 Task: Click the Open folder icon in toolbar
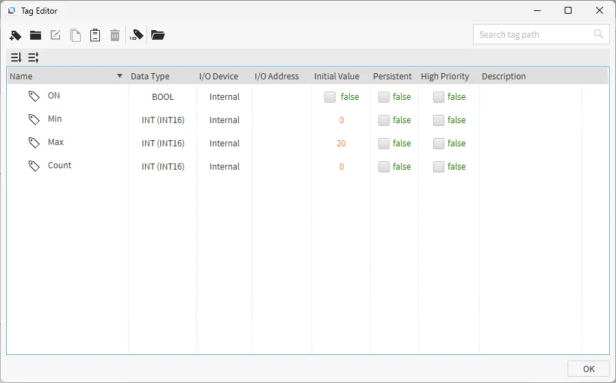tap(158, 35)
